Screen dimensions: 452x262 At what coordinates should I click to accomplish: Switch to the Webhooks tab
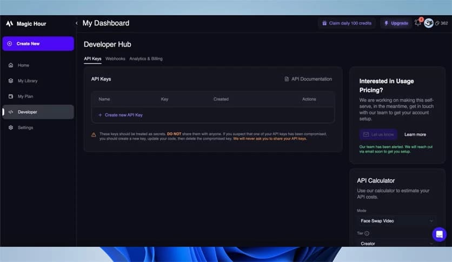click(x=115, y=59)
